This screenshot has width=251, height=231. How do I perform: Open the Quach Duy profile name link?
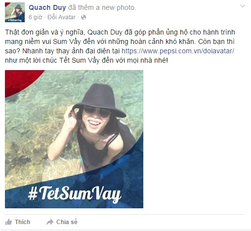(x=47, y=7)
